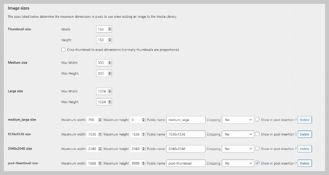Click the Large Max Height stepper
The height and width of the screenshot is (175, 329).
pos(110,102)
